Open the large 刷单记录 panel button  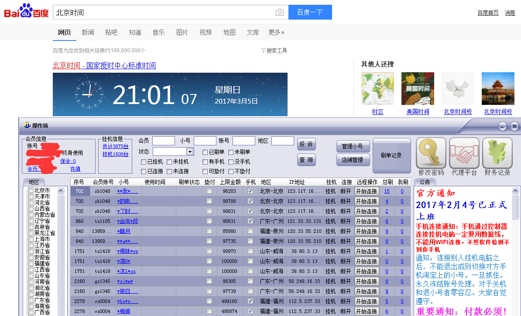(x=391, y=156)
